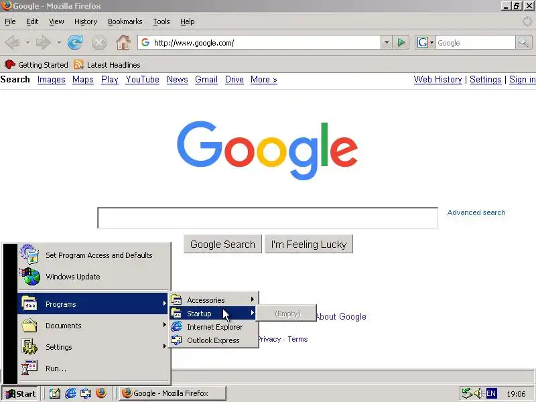
Task: Open the Drive link
Action: point(234,80)
